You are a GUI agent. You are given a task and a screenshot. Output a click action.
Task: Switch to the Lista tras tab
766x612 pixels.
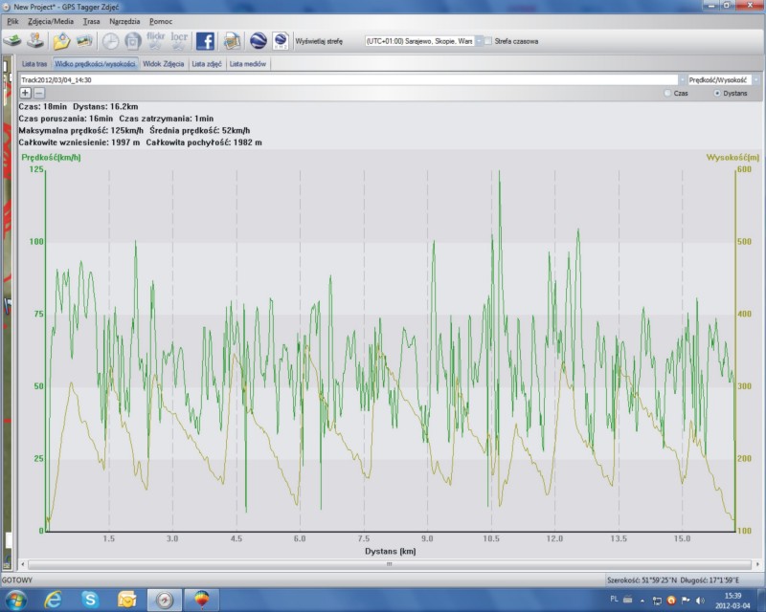pos(34,64)
